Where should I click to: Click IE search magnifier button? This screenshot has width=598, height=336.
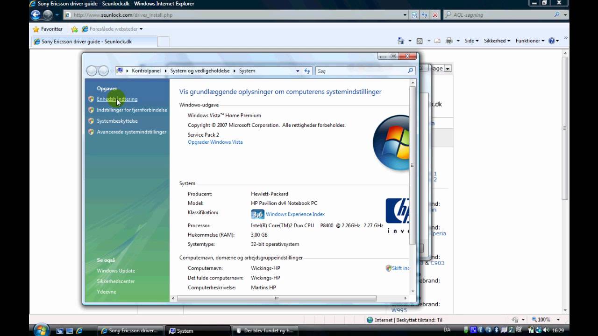pos(557,15)
